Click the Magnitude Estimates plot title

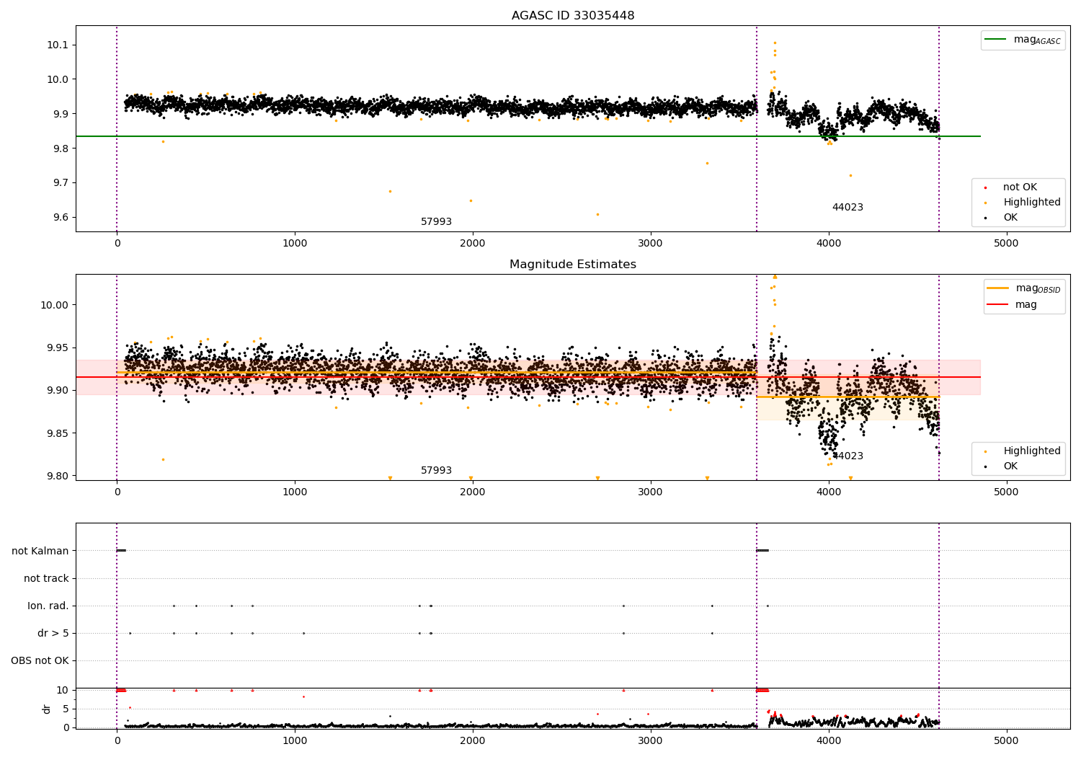pos(573,265)
